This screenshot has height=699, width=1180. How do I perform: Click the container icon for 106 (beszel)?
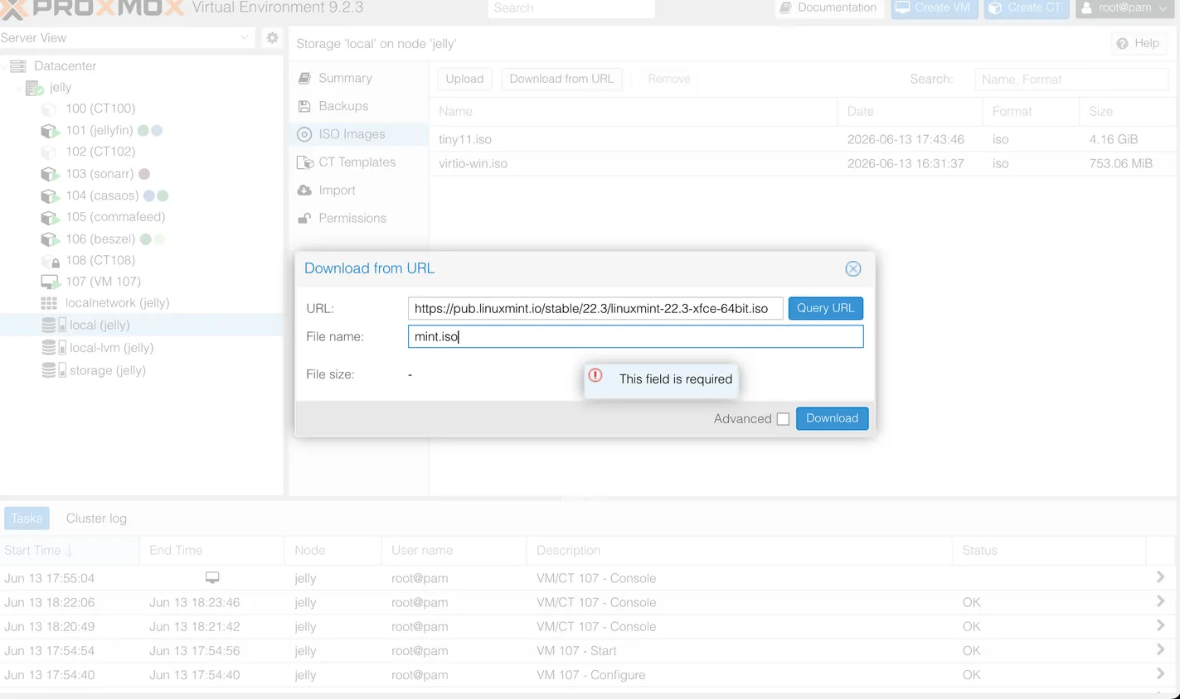coord(50,239)
